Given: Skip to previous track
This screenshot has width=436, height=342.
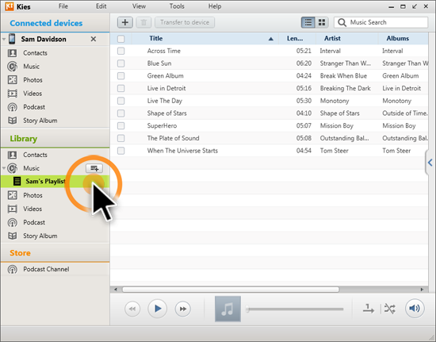Looking at the screenshot, I should coord(132,309).
